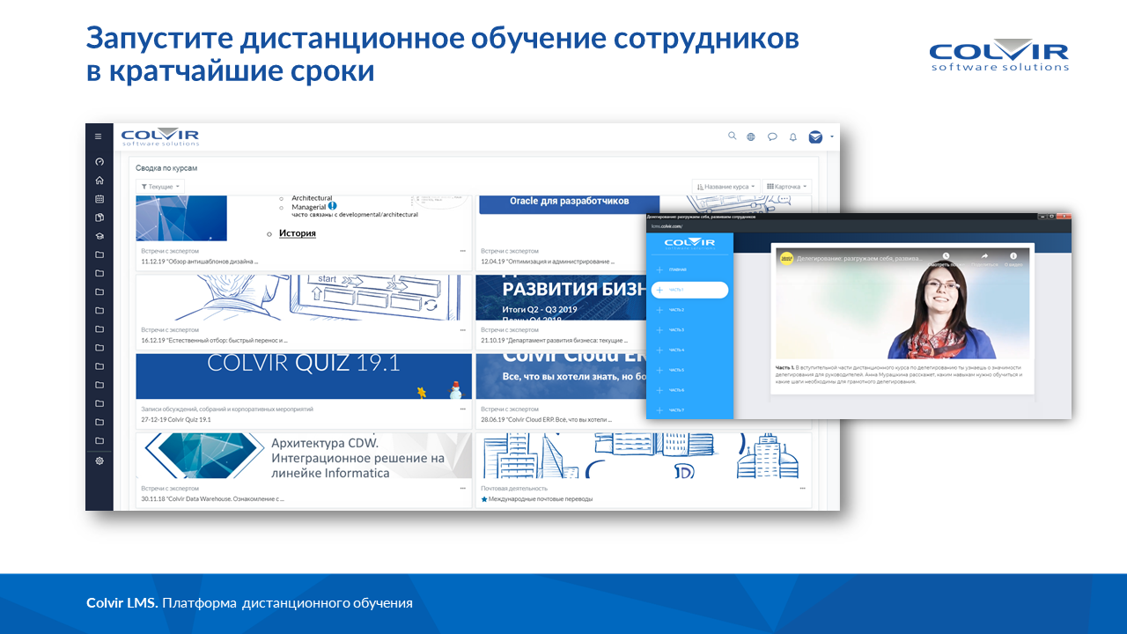Open course 28.06.19 Colvir Cloud ERP
The height and width of the screenshot is (634, 1127).
549,419
